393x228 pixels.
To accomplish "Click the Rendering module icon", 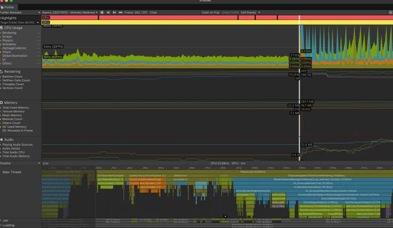I will [2, 72].
